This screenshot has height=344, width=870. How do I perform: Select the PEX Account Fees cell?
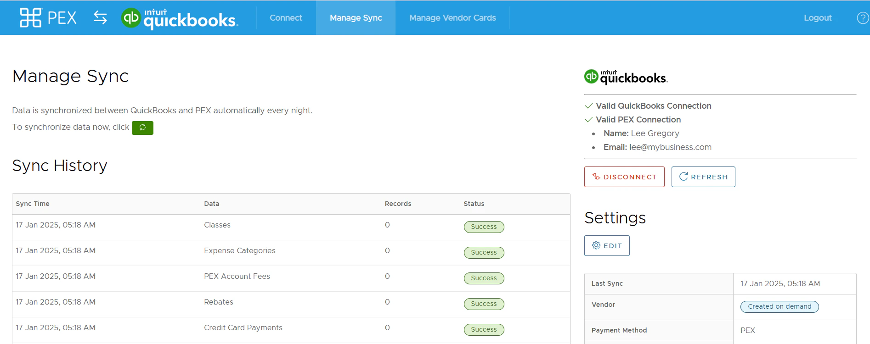pos(237,277)
